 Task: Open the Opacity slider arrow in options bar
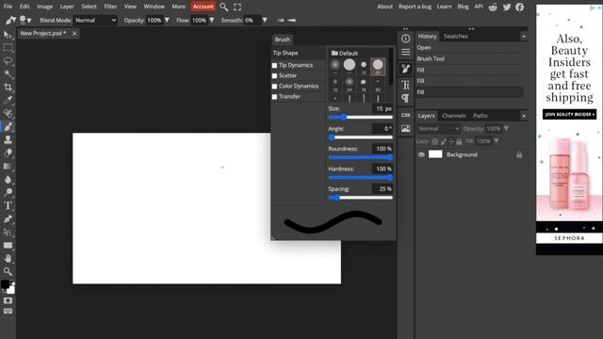(167, 20)
